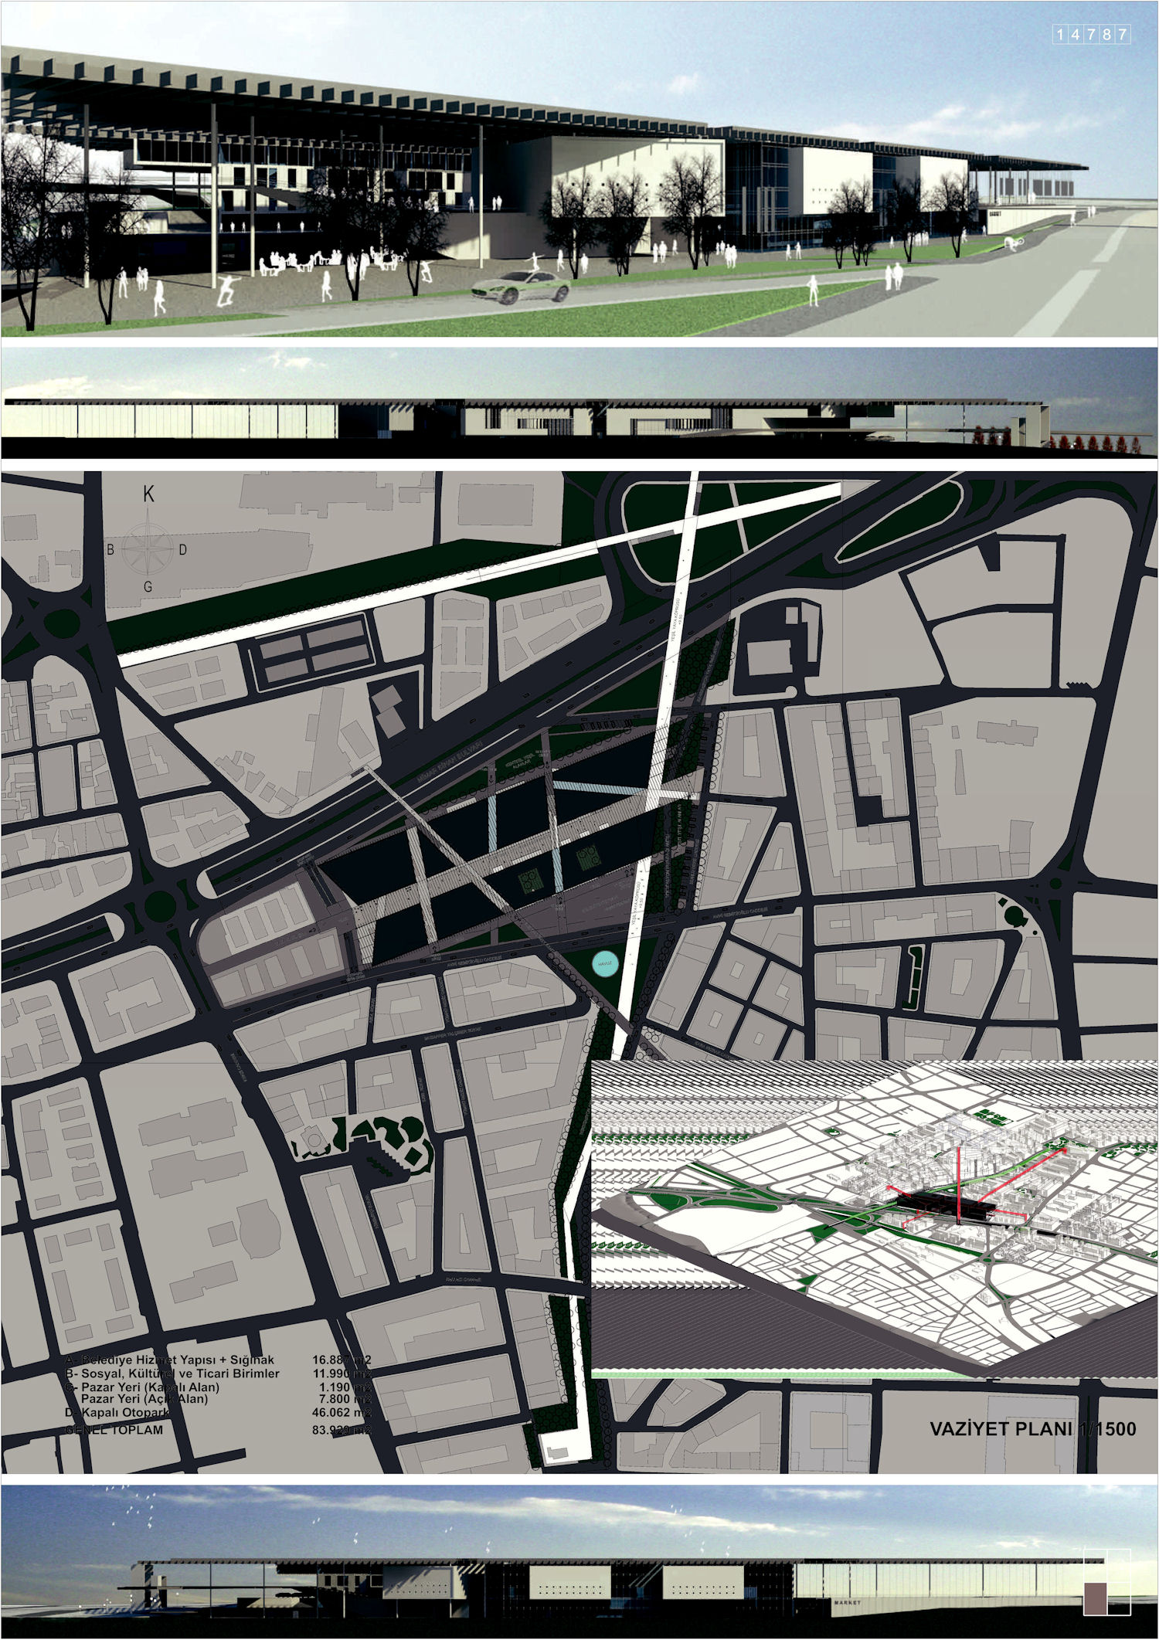1159x1640 pixels.
Task: Click the D east letter beside the compass
Action: pyautogui.click(x=183, y=550)
